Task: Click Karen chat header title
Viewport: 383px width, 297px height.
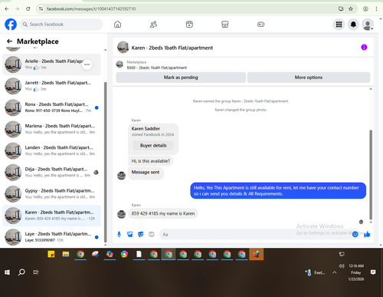Action: click(172, 48)
